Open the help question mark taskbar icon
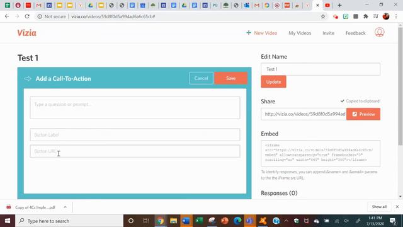The width and height of the screenshot is (403, 227). 276,221
